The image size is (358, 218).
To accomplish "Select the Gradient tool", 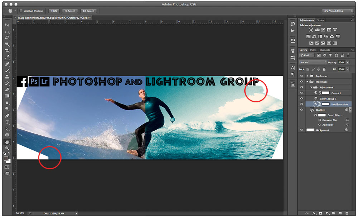I will (7, 96).
